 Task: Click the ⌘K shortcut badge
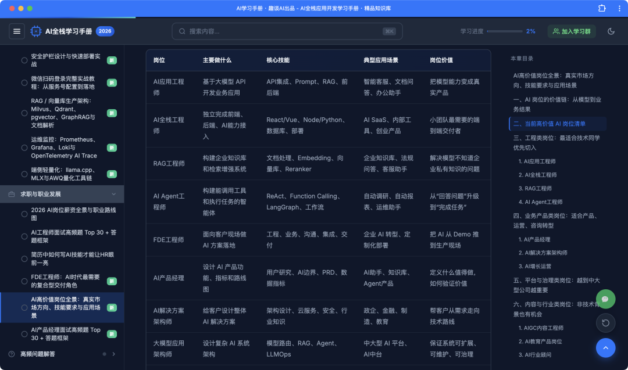click(389, 31)
